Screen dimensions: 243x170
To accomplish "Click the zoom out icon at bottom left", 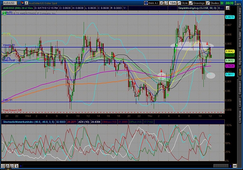I will (x=12, y=166).
